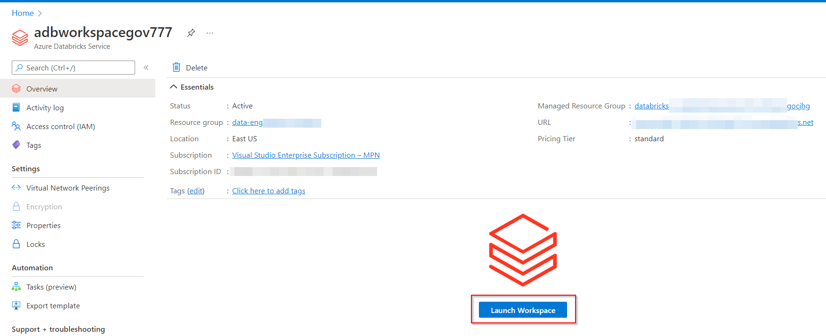Pin adbworkspacegov777 to dashboard using pin icon
The height and width of the screenshot is (336, 826).
point(191,33)
